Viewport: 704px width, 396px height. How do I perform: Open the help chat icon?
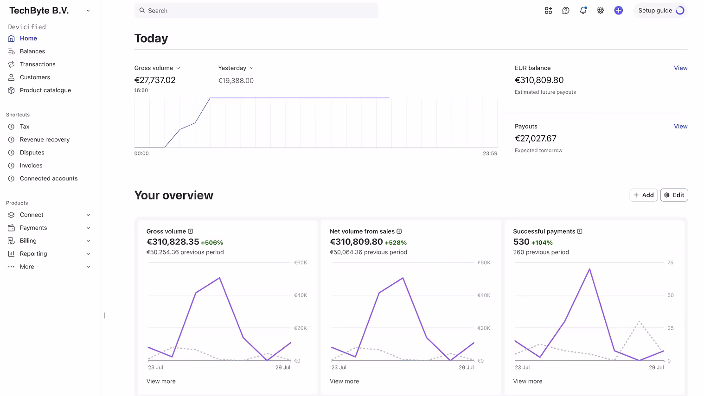(565, 11)
